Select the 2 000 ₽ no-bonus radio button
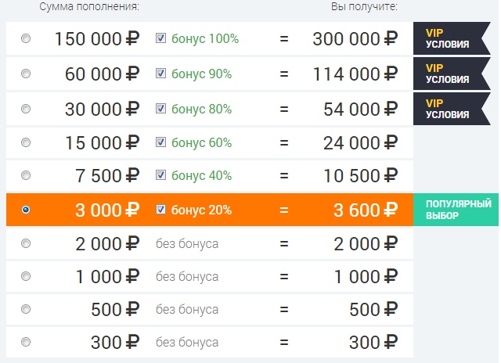Viewport: 501px width, 363px height. (x=26, y=243)
